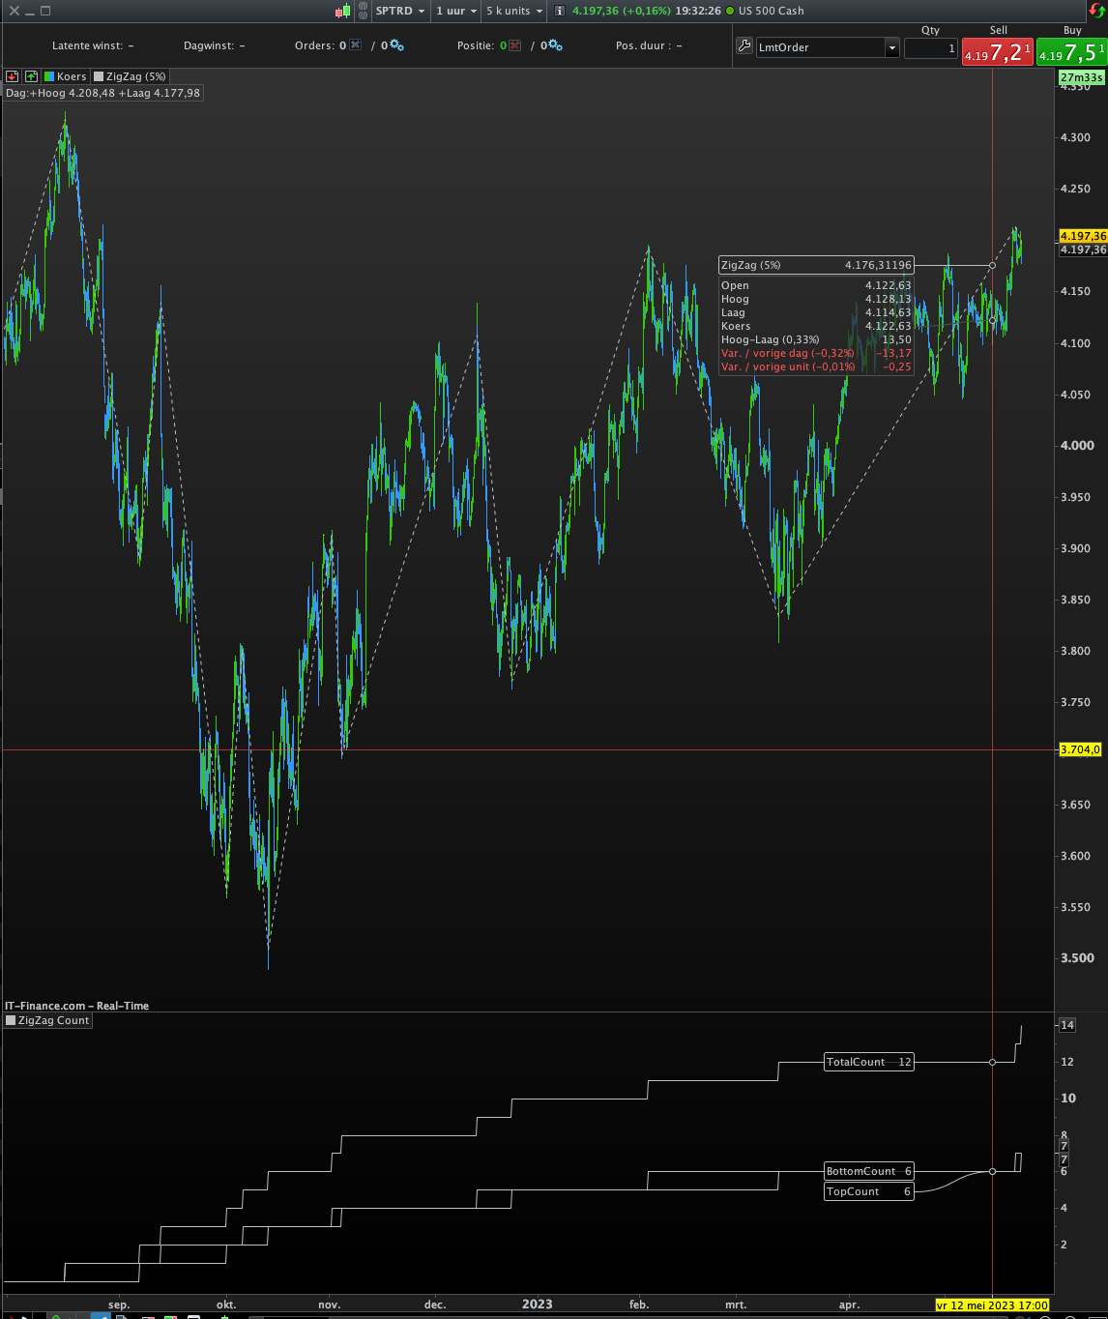Image resolution: width=1108 pixels, height=1319 pixels.
Task: Click the red Sell price button
Action: pos(998,52)
